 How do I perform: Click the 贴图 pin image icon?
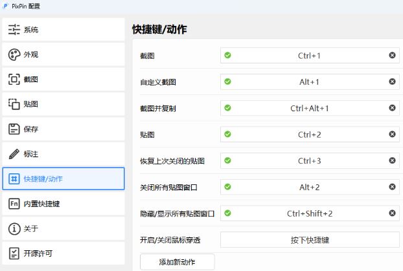pos(14,104)
